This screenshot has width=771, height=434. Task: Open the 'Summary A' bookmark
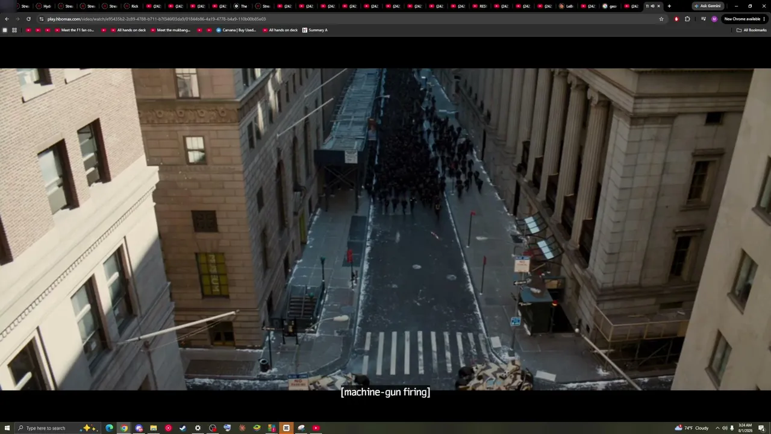coord(315,30)
